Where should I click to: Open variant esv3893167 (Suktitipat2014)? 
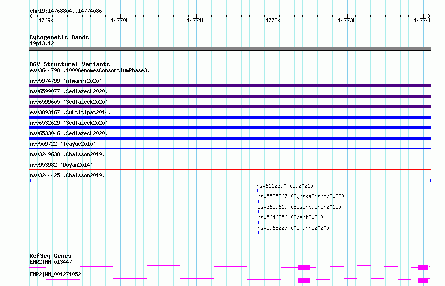point(70,112)
